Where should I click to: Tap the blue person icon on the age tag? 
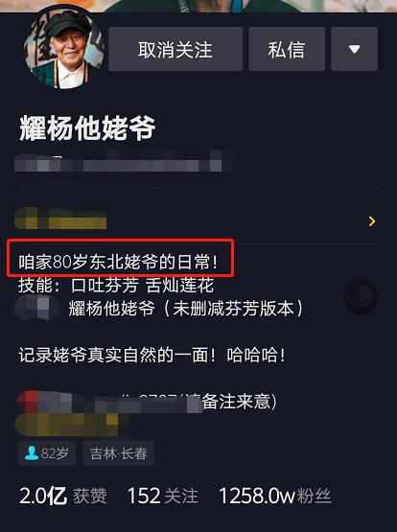click(32, 453)
